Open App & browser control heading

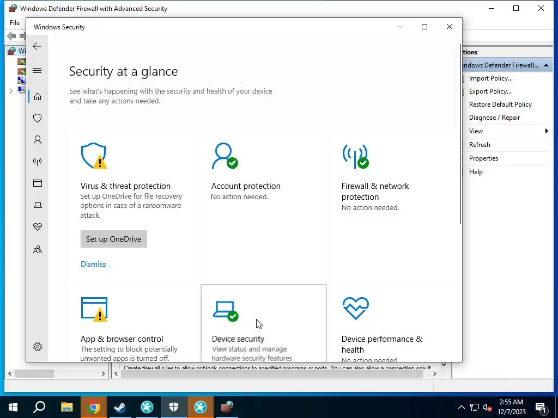pyautogui.click(x=122, y=339)
